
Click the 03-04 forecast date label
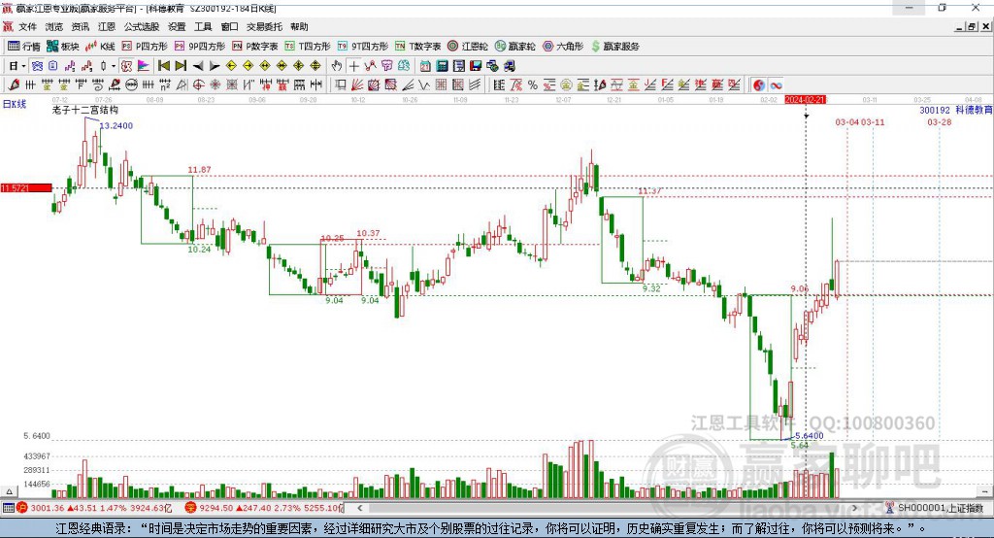pos(846,121)
